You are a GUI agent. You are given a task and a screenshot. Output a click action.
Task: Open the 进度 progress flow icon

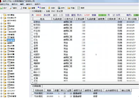(x=39, y=8)
